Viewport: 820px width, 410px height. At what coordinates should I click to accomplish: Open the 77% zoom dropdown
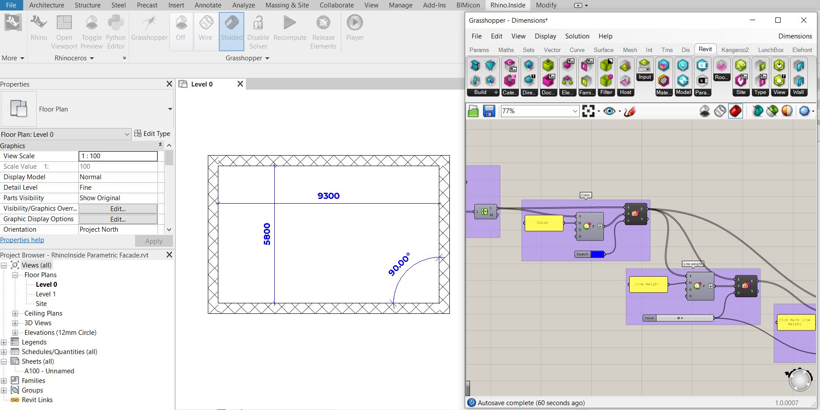[x=575, y=111]
